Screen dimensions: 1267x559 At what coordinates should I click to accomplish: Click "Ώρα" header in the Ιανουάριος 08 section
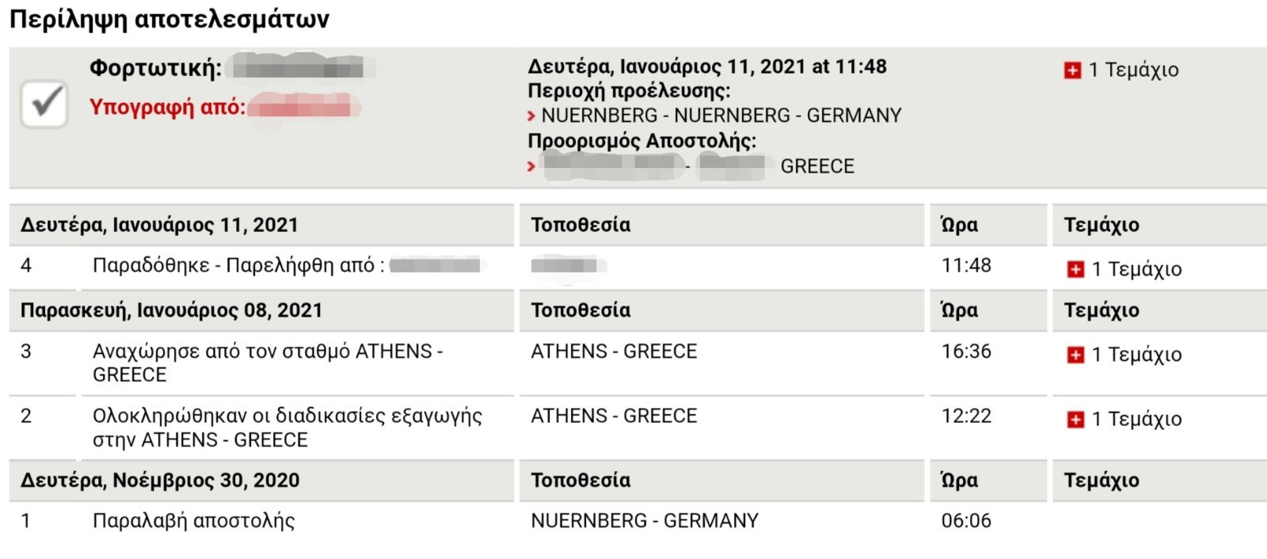(x=959, y=310)
